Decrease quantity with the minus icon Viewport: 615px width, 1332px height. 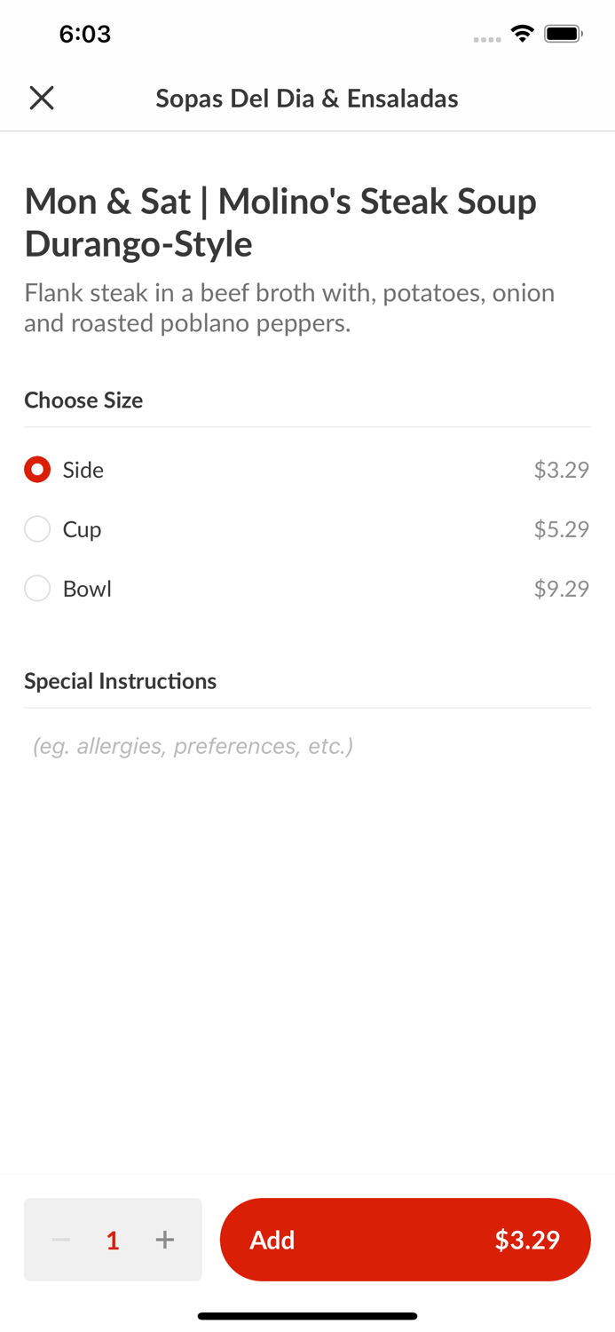pyautogui.click(x=60, y=1240)
